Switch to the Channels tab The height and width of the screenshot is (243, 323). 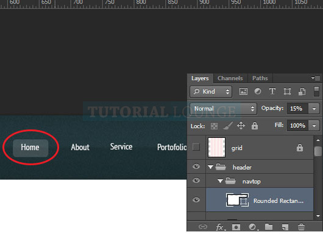point(230,78)
